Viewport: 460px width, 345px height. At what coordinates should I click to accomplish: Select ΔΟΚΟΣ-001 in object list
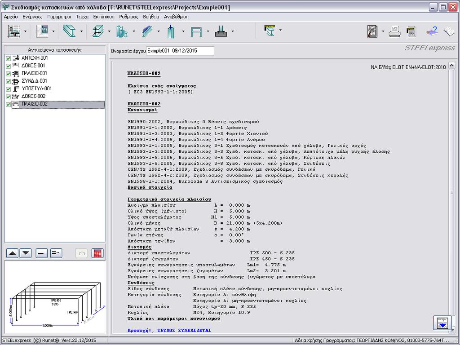33,66
